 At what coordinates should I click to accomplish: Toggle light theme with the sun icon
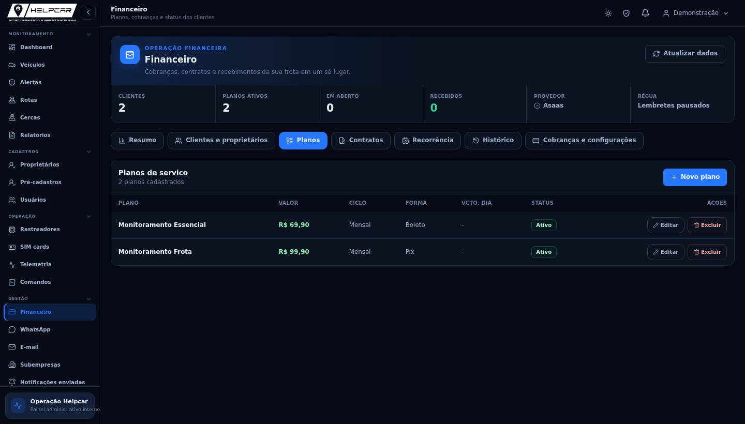pos(608,13)
